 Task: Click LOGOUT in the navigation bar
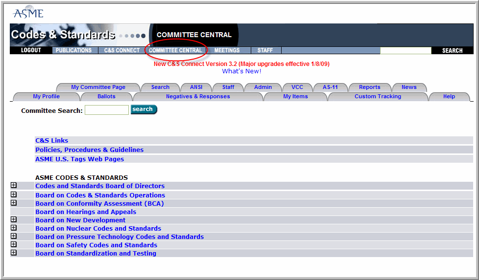click(x=31, y=50)
